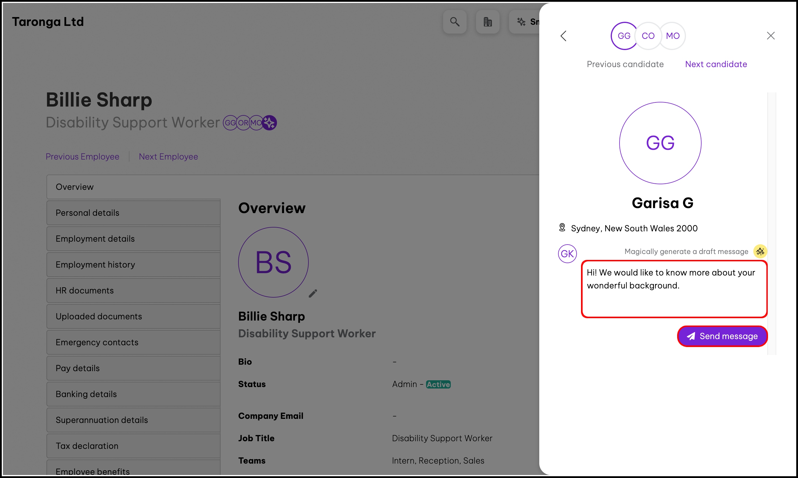Viewport: 798px width, 478px height.
Task: Click the Garisa G candidate name
Action: 662,203
